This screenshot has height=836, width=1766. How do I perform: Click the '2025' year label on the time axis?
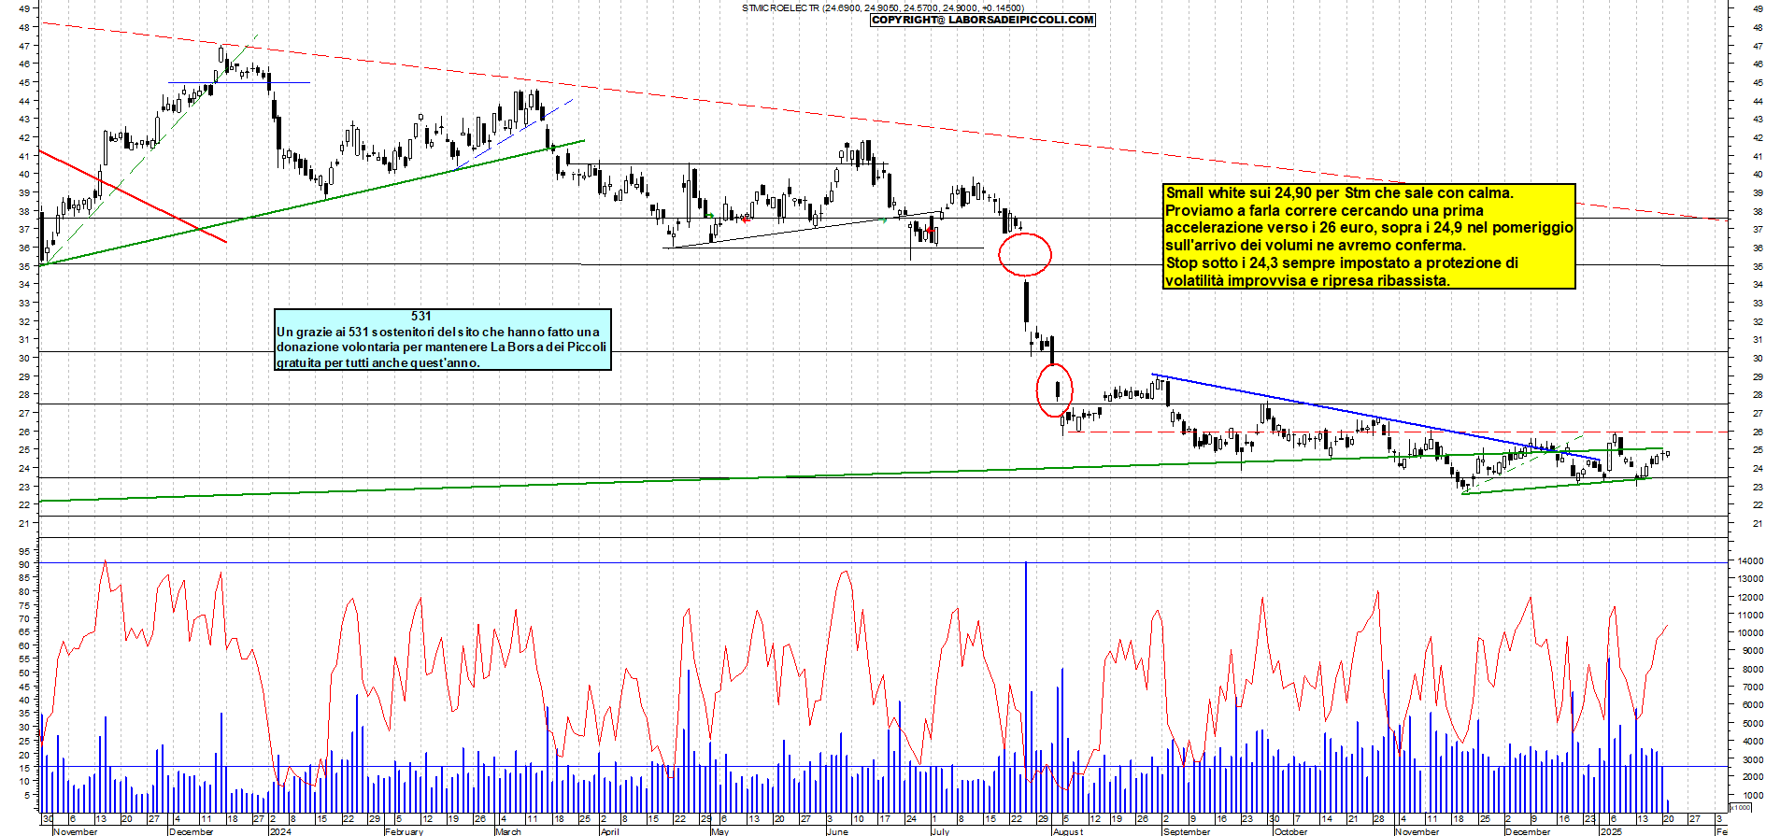tap(1611, 831)
